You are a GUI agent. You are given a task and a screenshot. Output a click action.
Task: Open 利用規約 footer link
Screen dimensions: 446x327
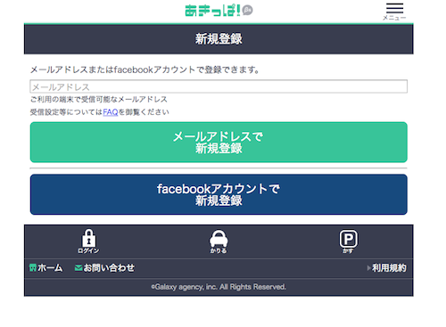click(387, 268)
